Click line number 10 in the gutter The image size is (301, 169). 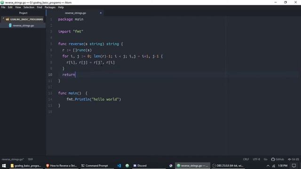(50, 75)
